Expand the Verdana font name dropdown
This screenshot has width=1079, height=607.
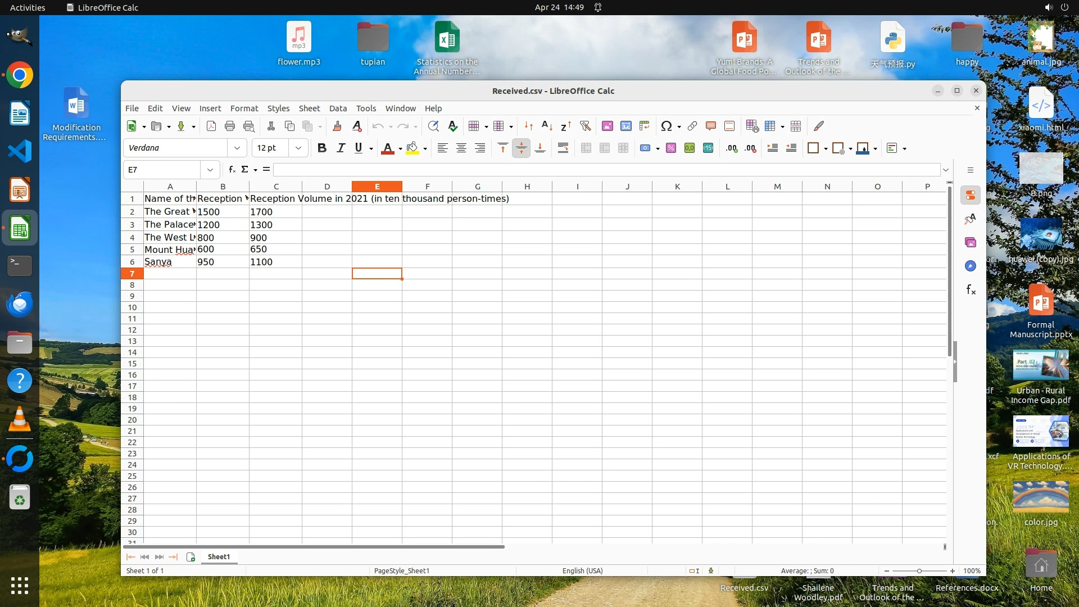pos(237,148)
